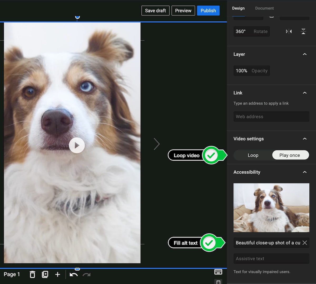Go to next page arrow
The height and width of the screenshot is (284, 316).
pos(157,144)
